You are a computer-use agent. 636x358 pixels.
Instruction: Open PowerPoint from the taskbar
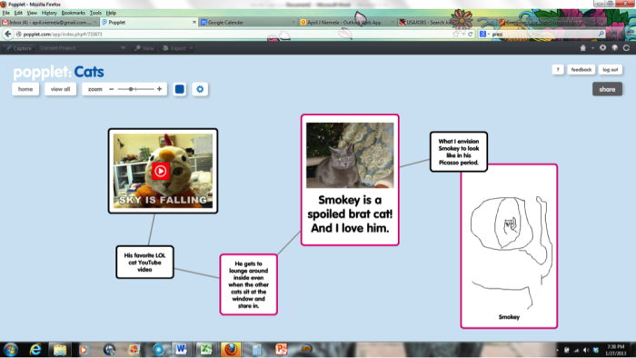[281, 349]
